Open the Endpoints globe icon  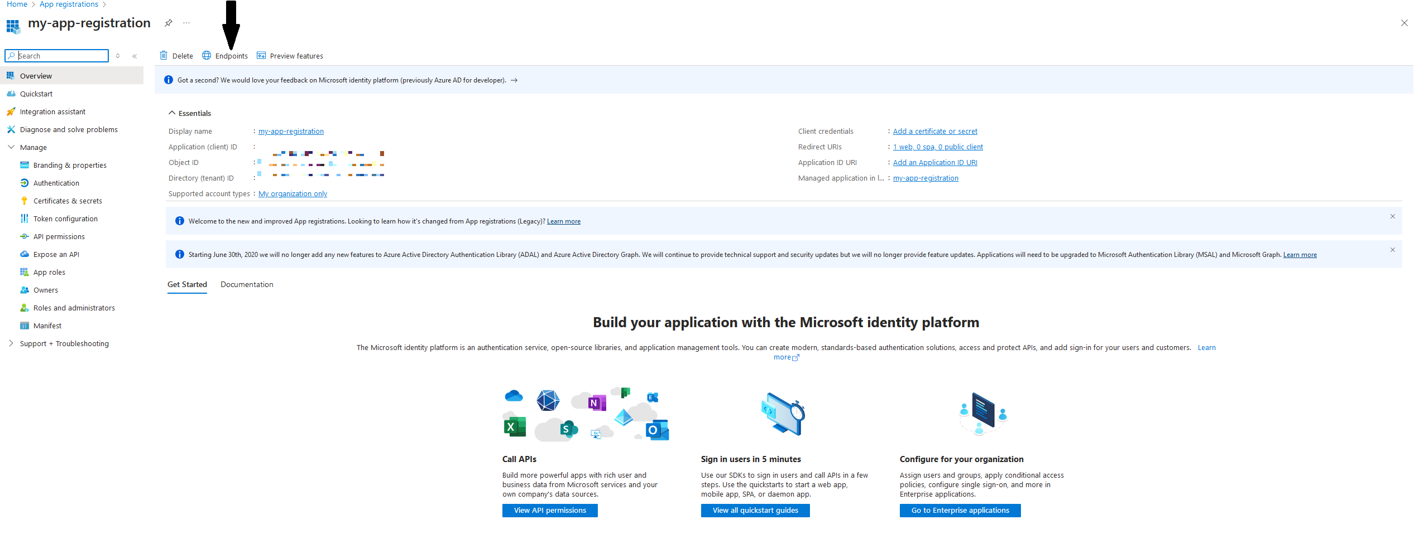(x=207, y=55)
